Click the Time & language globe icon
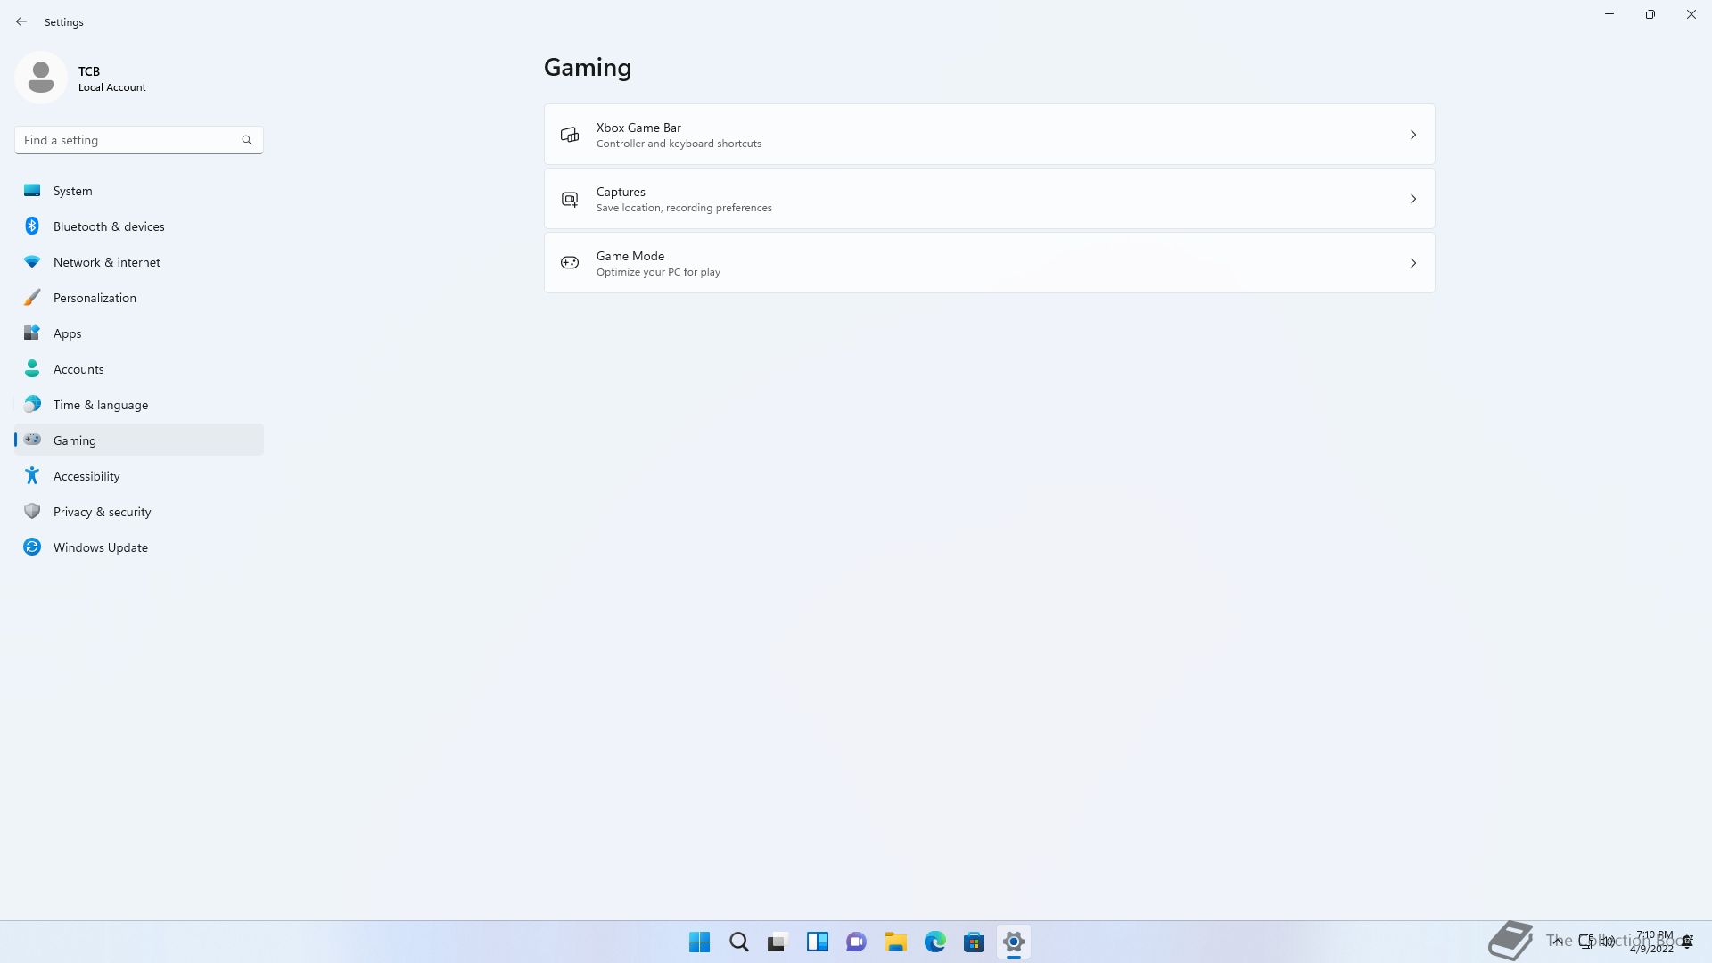This screenshot has height=963, width=1712. click(32, 404)
